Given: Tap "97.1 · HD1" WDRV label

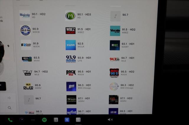Looking at the screenshot, I should (84, 98).
